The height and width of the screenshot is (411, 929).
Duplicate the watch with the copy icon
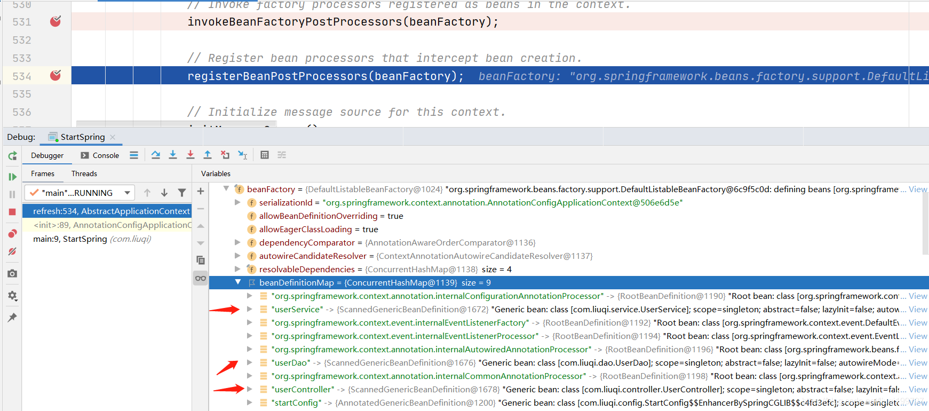click(x=201, y=260)
